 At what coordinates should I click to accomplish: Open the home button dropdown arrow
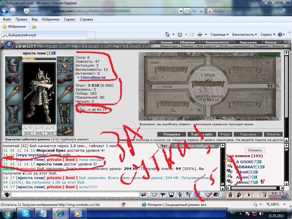point(173,35)
